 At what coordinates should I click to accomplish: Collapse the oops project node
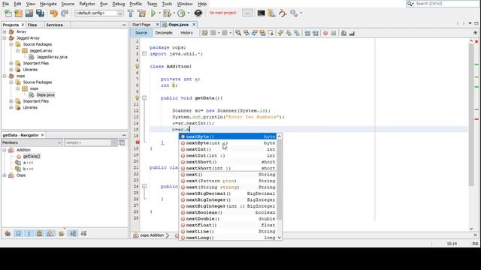tap(5, 76)
